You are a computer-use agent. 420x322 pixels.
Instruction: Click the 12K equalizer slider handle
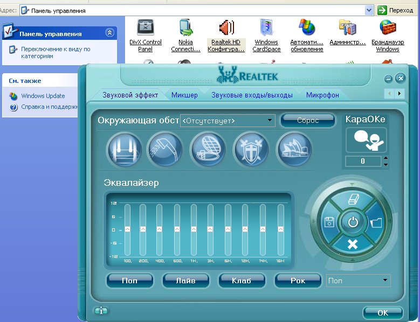click(x=245, y=229)
